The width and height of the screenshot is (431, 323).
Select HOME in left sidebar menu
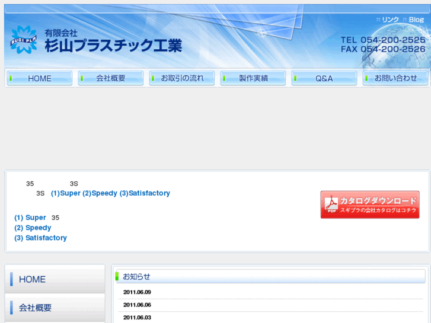point(55,279)
